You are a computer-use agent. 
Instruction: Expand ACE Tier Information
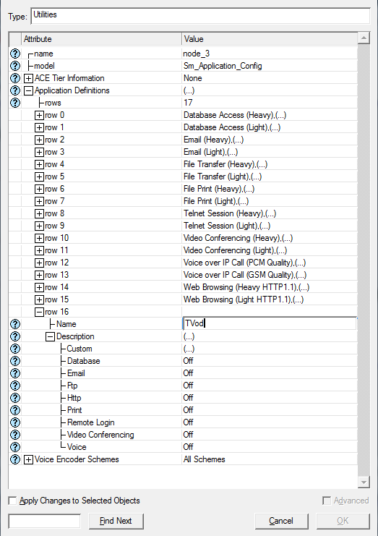click(29, 79)
